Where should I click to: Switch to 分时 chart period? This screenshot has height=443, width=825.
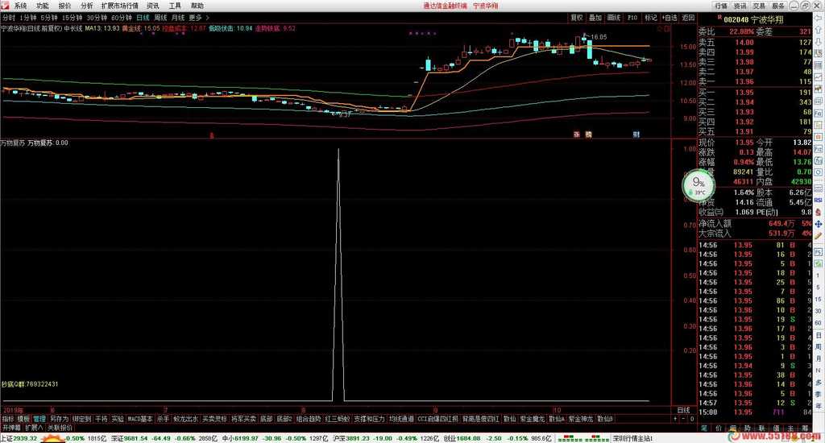tap(8, 18)
